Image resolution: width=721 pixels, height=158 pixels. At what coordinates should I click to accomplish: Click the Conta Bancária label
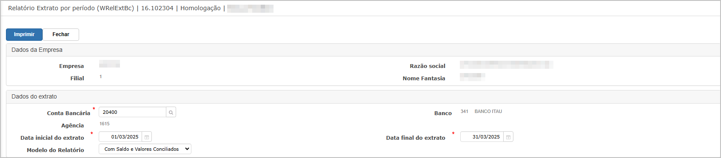[68, 113]
